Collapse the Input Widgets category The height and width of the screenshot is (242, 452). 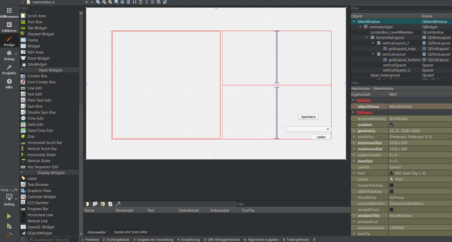click(x=22, y=70)
